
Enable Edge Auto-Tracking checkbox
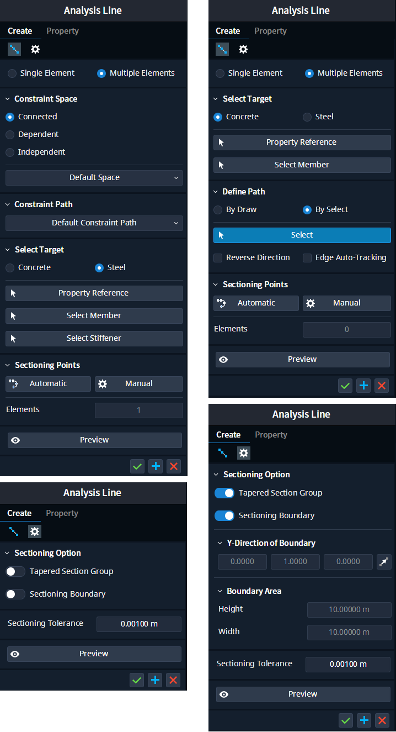tap(307, 257)
